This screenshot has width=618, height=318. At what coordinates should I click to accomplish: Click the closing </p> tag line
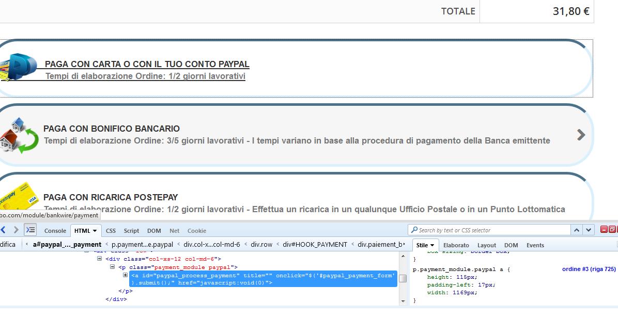[126, 291]
